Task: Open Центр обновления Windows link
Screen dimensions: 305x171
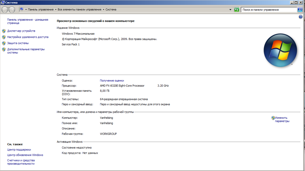Action: [25, 155]
